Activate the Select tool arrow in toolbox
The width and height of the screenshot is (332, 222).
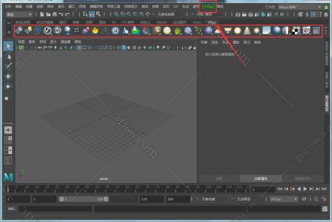click(x=8, y=46)
